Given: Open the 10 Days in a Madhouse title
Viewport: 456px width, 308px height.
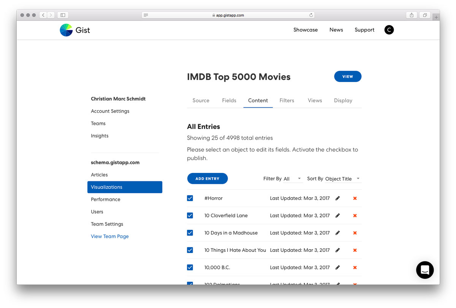Looking at the screenshot, I should (x=231, y=233).
